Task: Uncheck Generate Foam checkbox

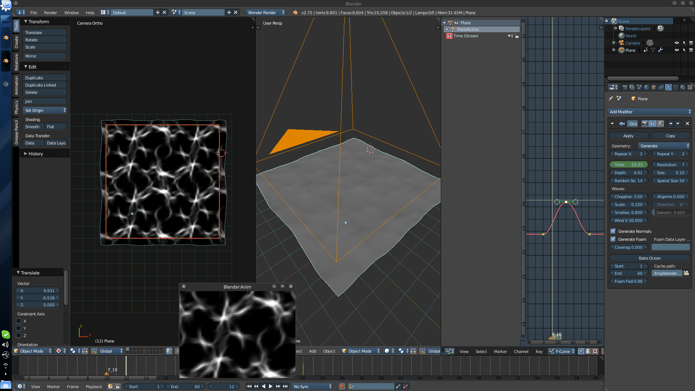Action: point(613,239)
